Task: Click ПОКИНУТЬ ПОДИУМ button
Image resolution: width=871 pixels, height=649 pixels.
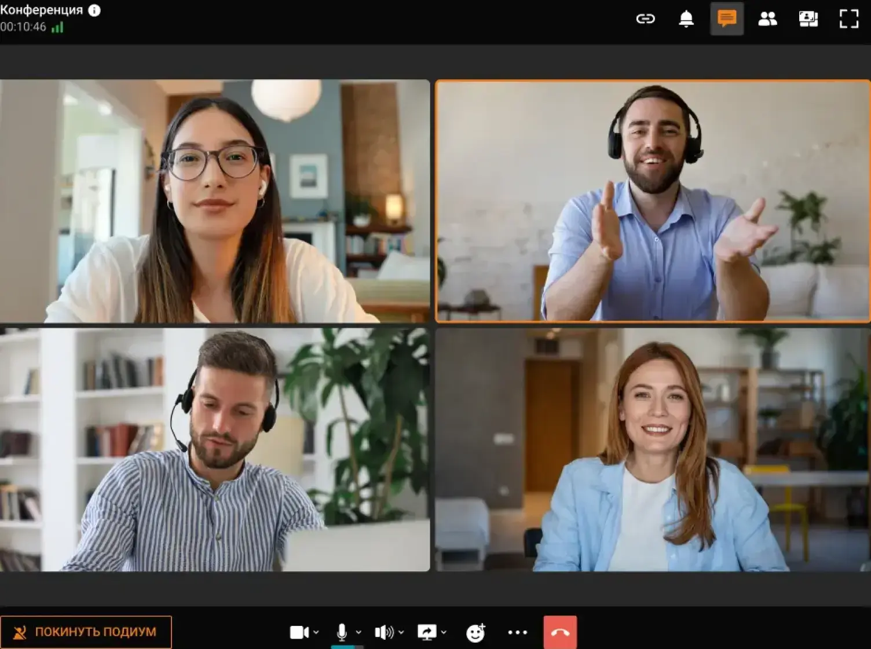Action: (86, 632)
